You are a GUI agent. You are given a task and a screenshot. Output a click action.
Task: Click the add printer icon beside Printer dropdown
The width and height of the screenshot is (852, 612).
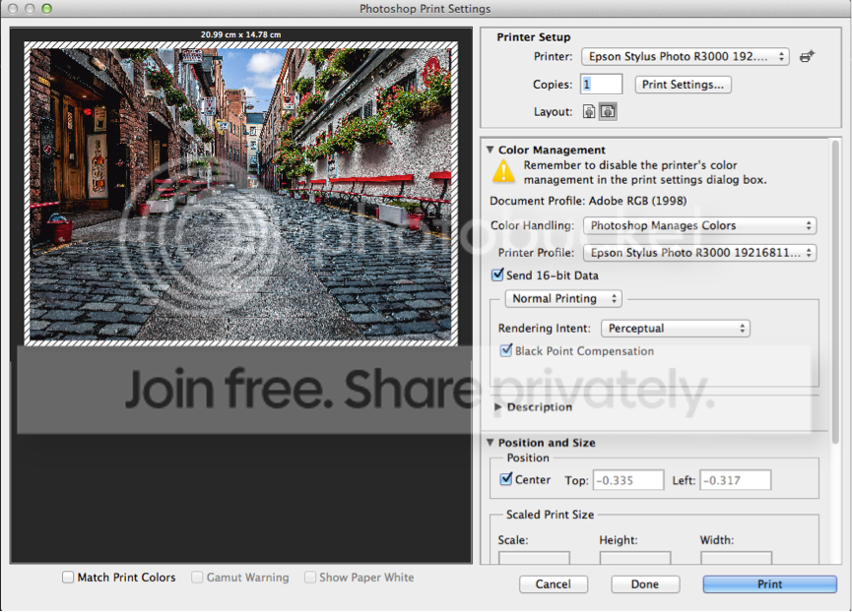pyautogui.click(x=807, y=57)
